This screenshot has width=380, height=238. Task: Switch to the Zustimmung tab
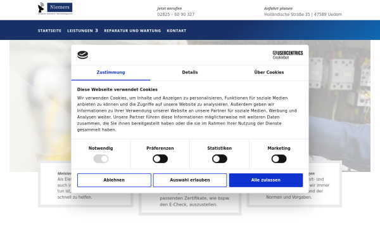click(x=111, y=72)
